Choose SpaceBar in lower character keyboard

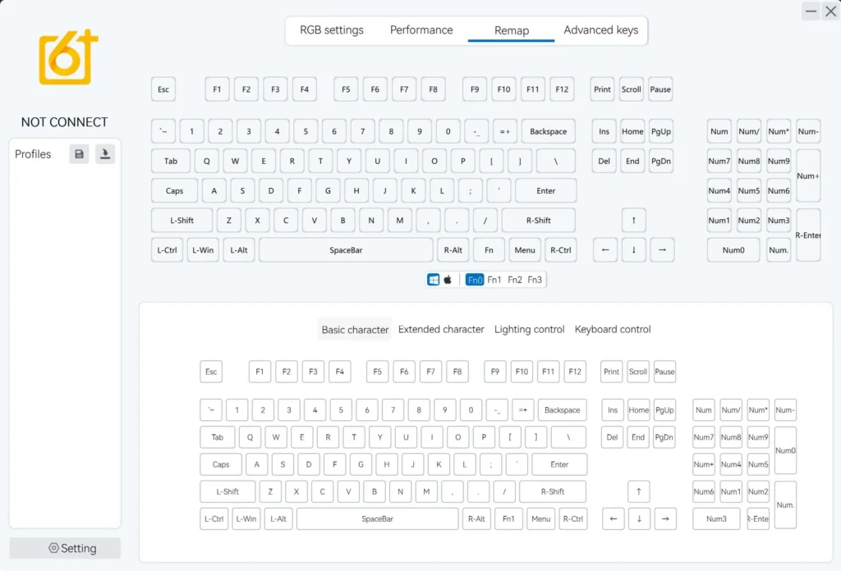[377, 518]
